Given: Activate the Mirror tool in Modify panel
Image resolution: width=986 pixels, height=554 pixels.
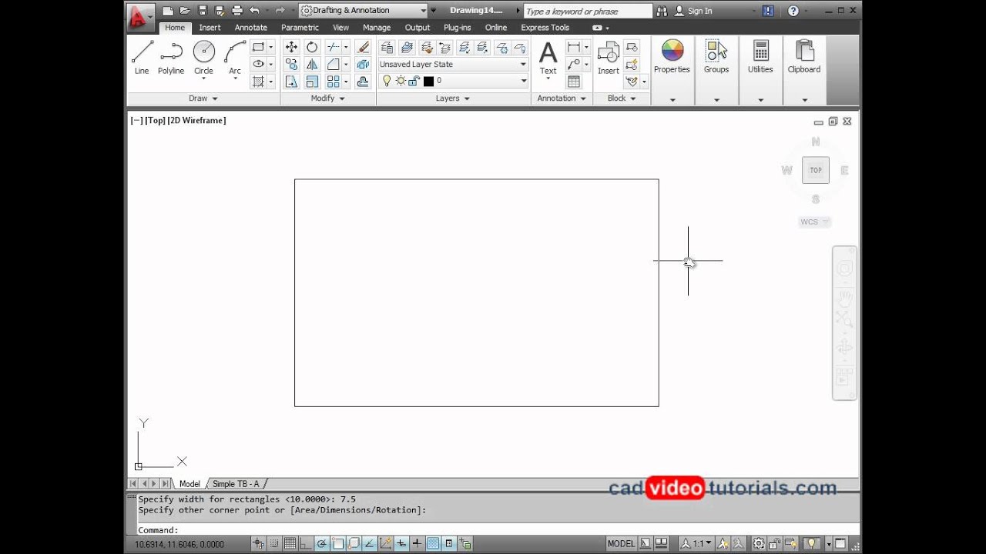Looking at the screenshot, I should pyautogui.click(x=312, y=64).
